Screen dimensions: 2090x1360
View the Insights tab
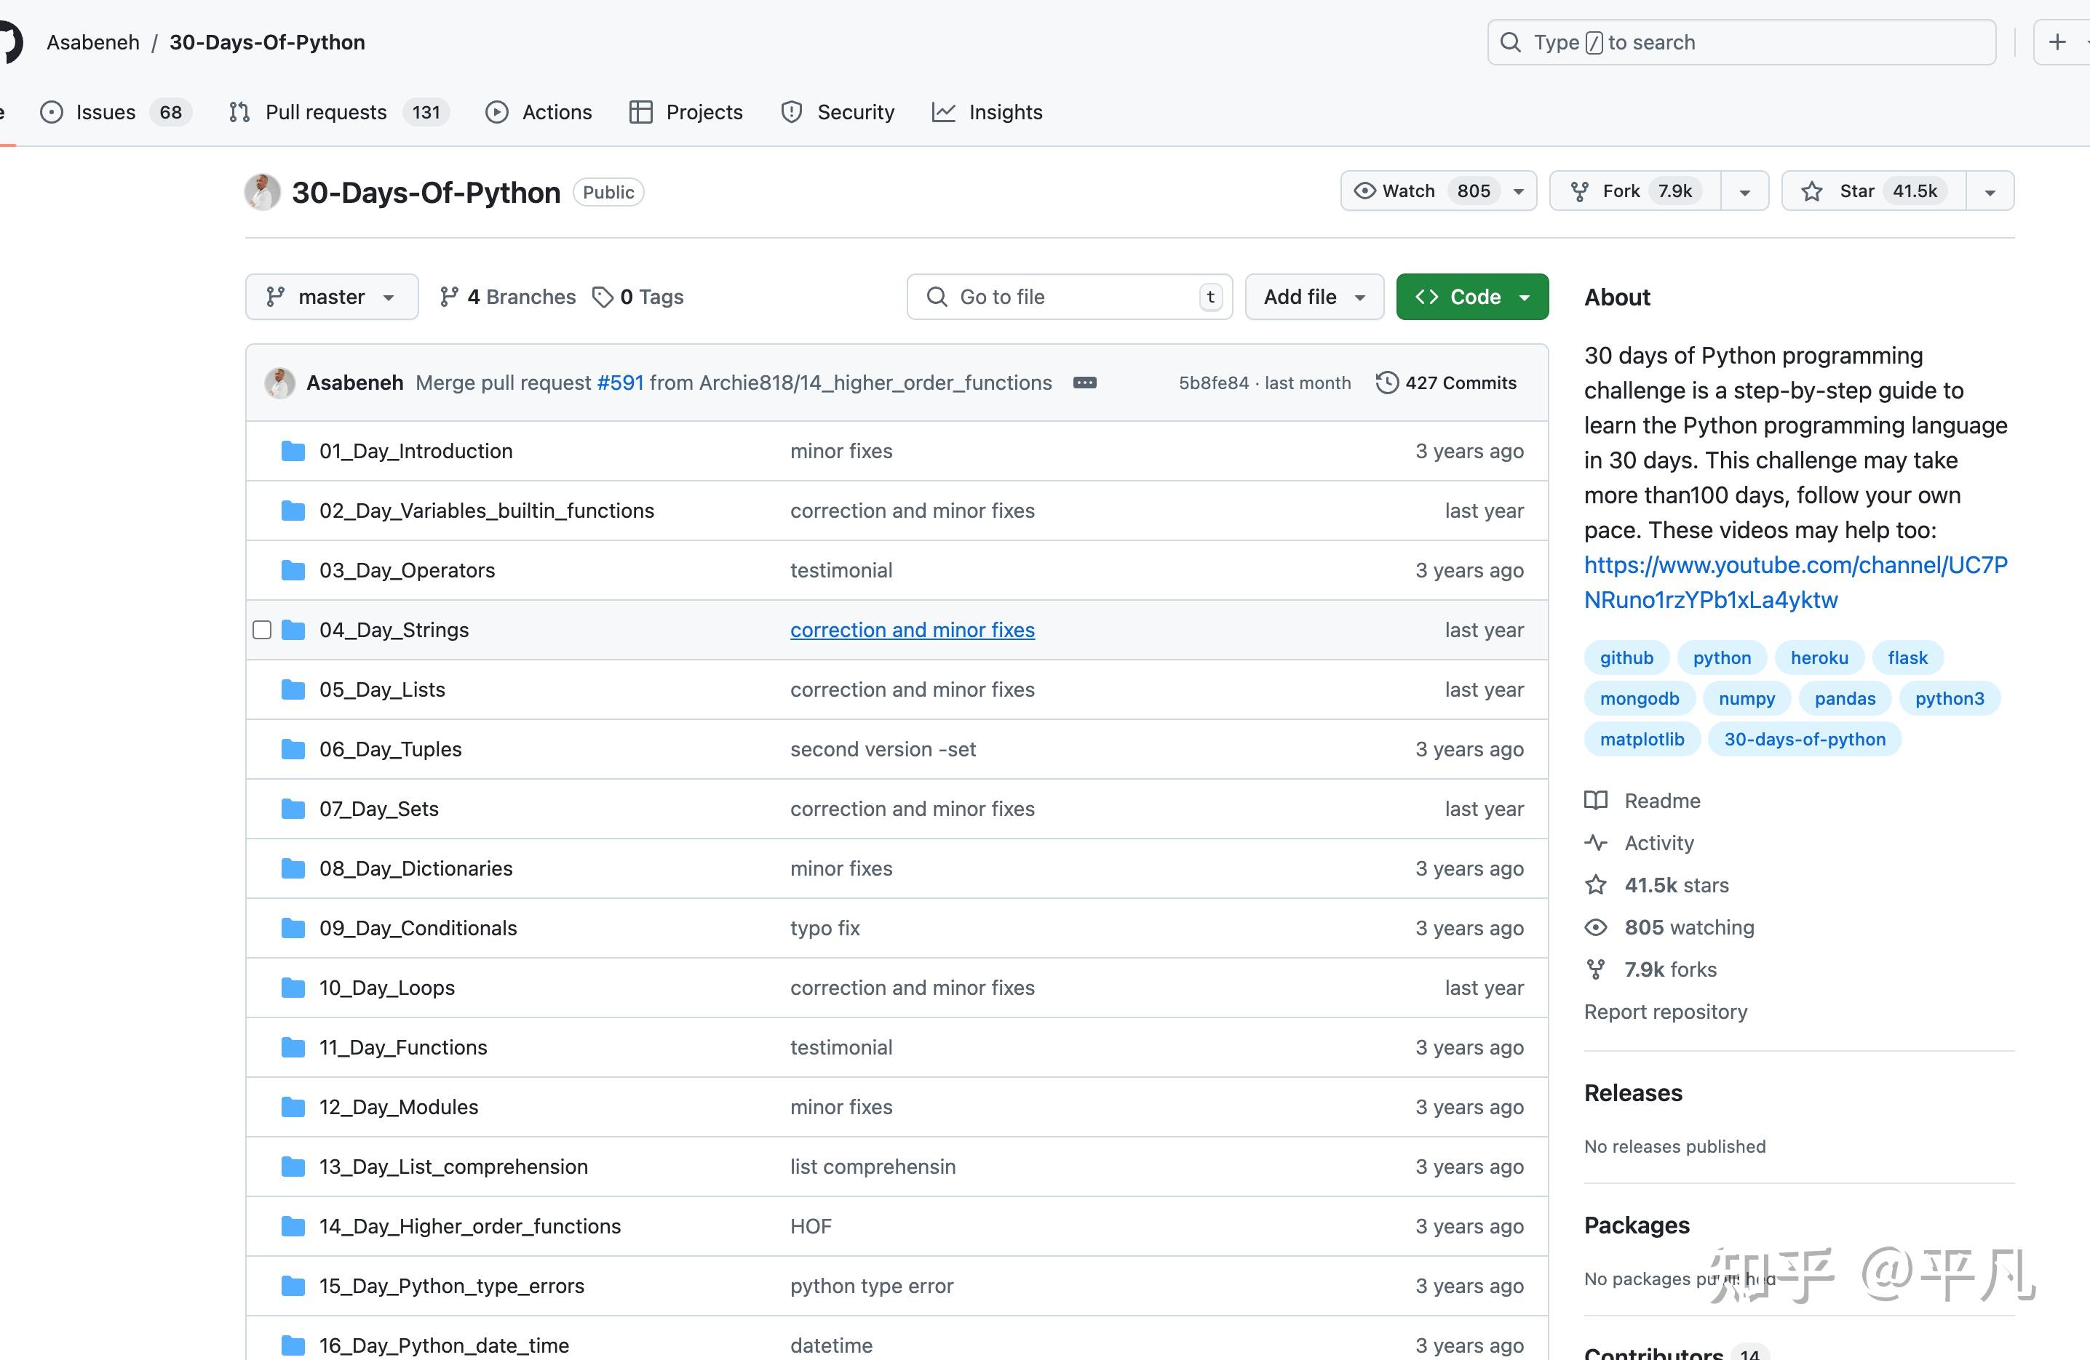[x=987, y=112]
